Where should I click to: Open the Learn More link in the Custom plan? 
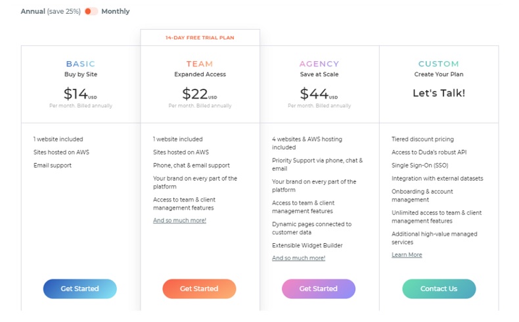[407, 255]
